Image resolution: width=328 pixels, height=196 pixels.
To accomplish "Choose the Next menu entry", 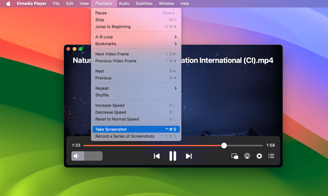I will (x=136, y=71).
